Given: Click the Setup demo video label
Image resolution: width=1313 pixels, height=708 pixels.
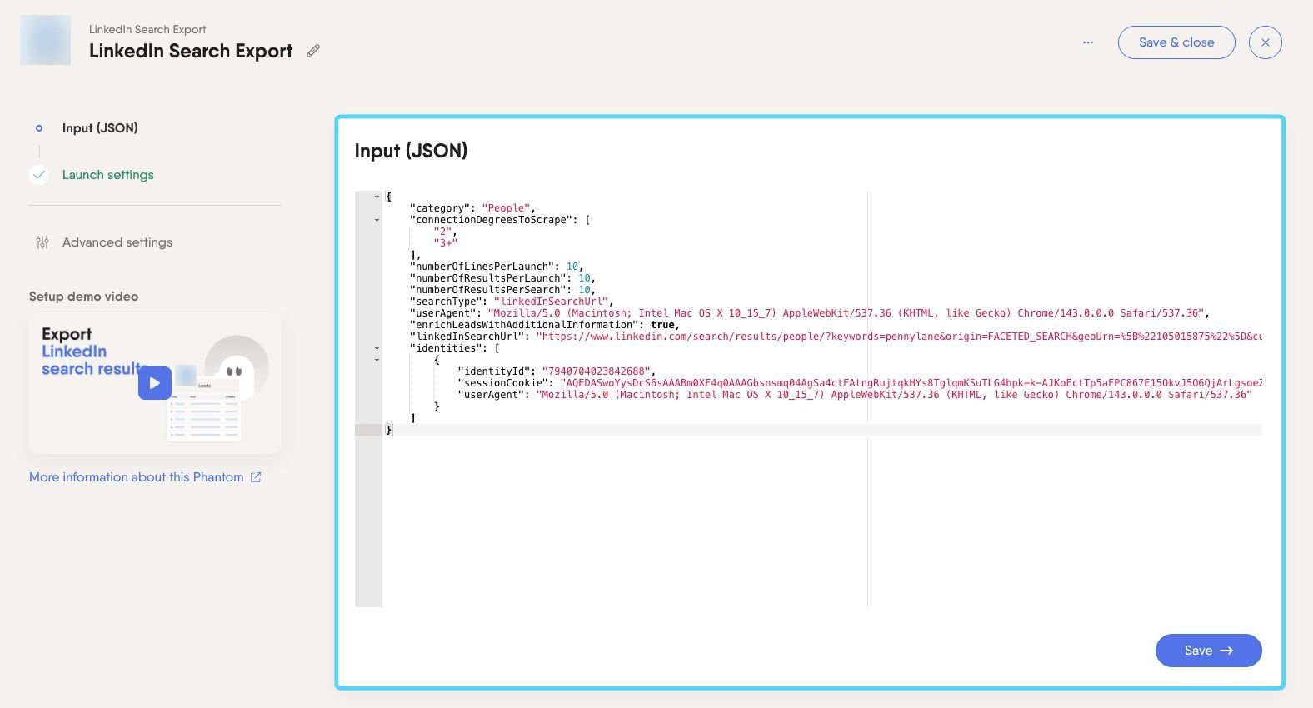Looking at the screenshot, I should click(x=84, y=297).
